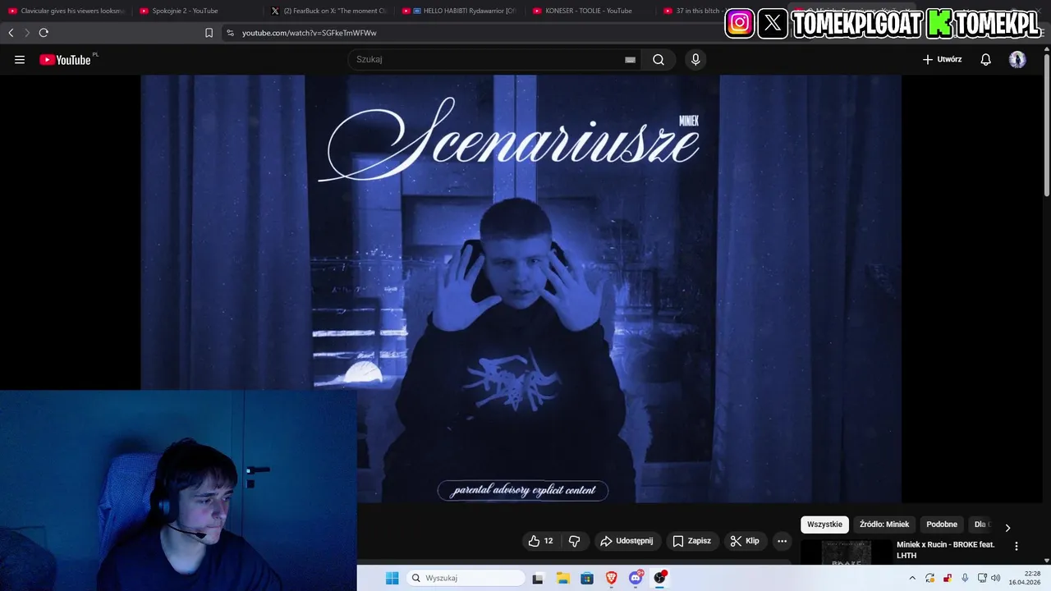Click the browser back arrow
The width and height of the screenshot is (1051, 591).
(11, 33)
